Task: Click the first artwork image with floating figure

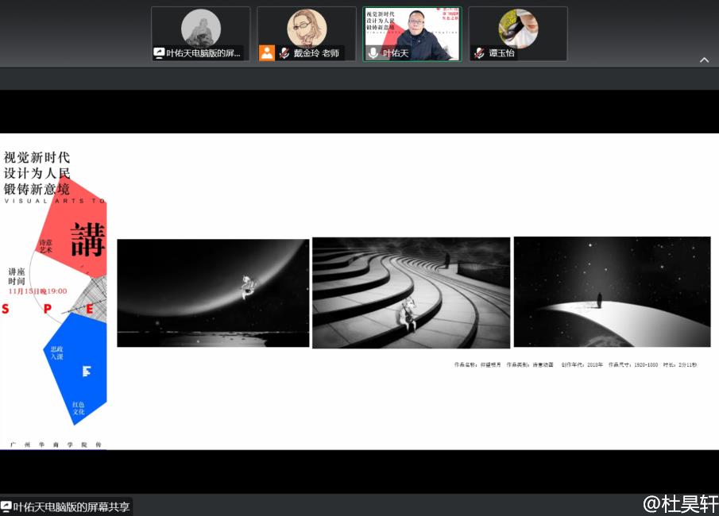Action: pos(213,293)
